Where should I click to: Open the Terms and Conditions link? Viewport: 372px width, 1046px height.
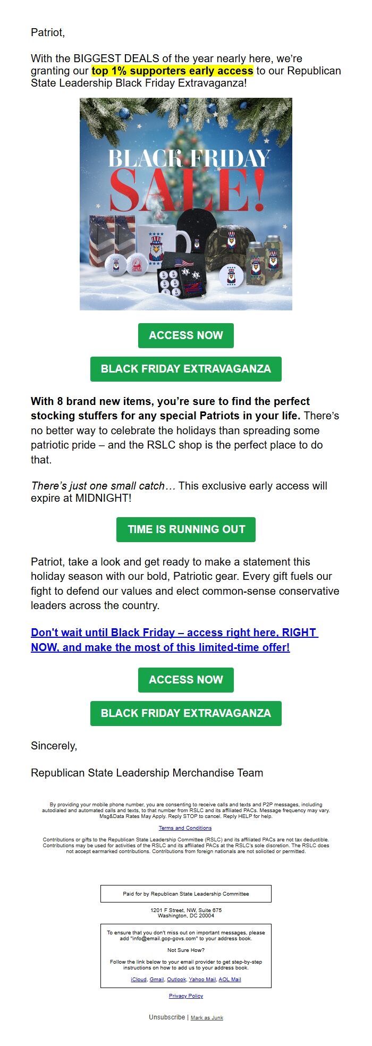[x=185, y=828]
